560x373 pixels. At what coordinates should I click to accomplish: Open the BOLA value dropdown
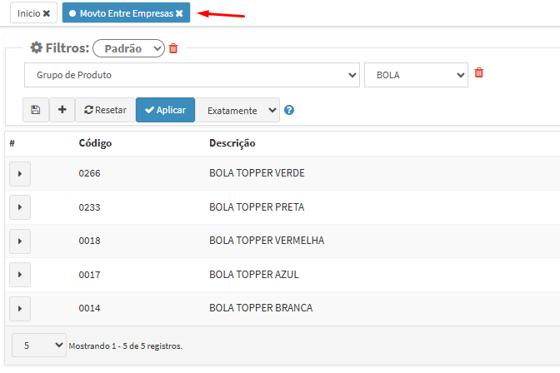[x=416, y=75]
